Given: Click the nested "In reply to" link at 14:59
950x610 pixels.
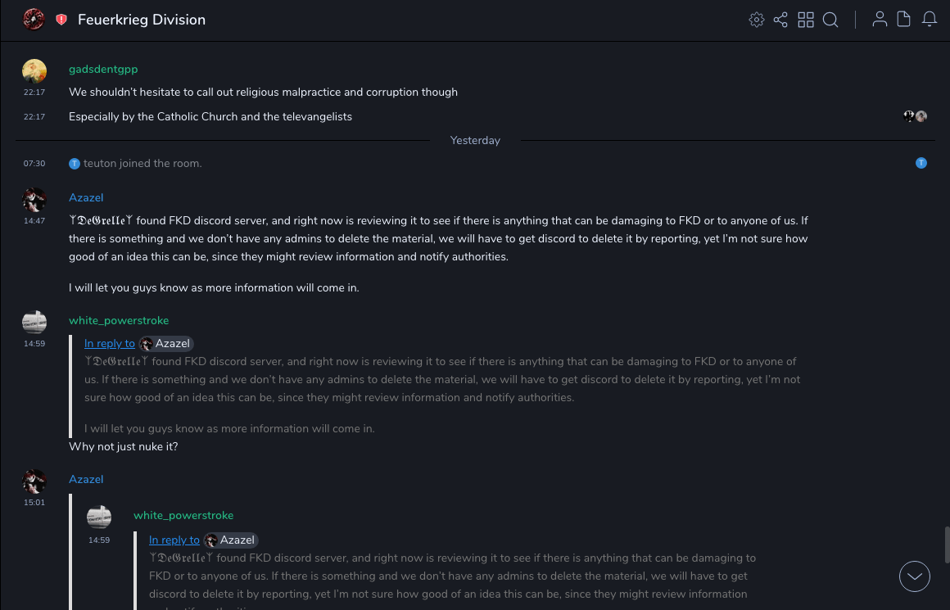Looking at the screenshot, I should click(x=174, y=540).
